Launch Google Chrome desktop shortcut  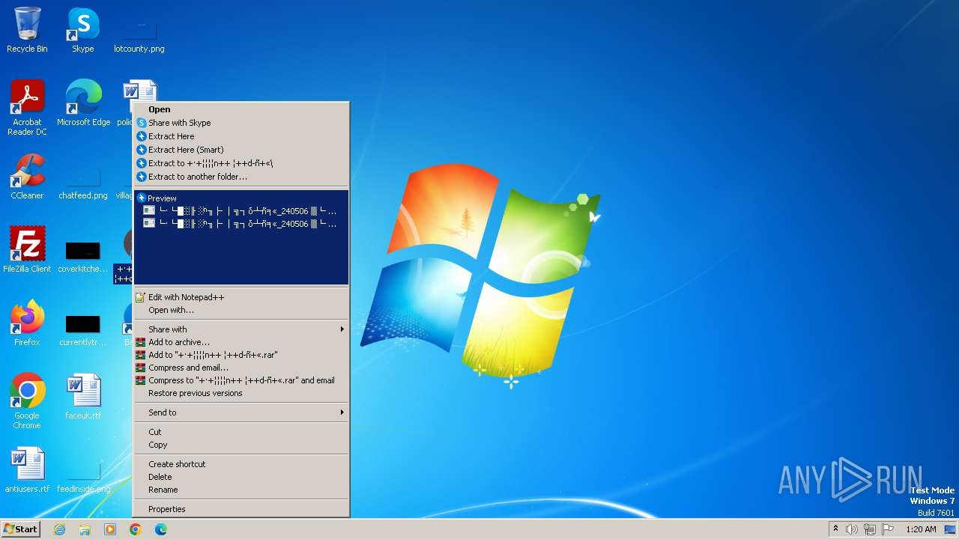pyautogui.click(x=27, y=401)
